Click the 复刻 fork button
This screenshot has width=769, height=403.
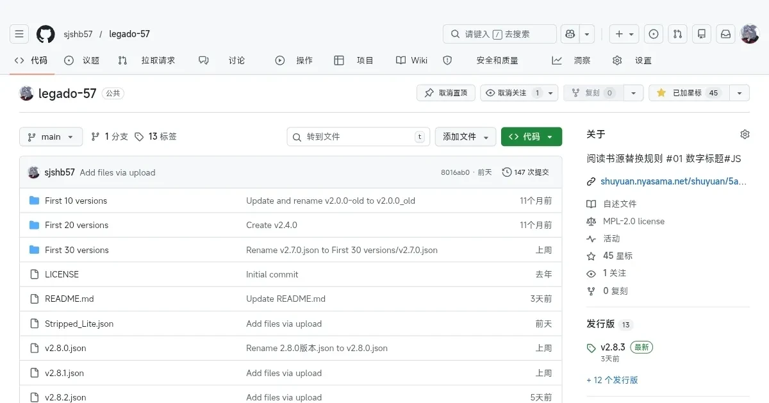click(593, 93)
